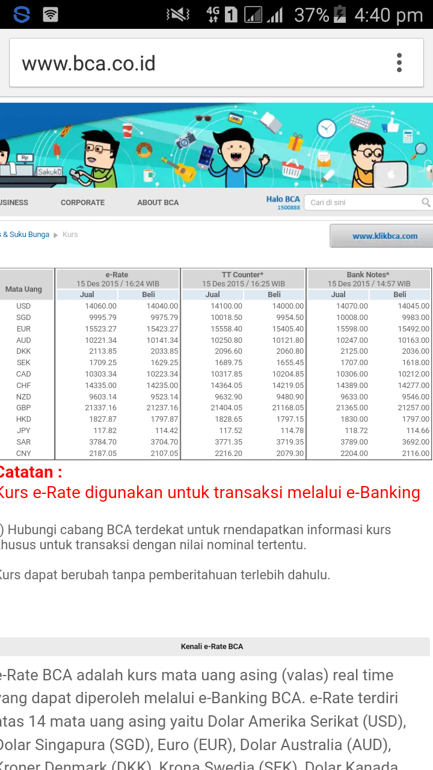Tap the Halo BCA 1500888 logo
This screenshot has height=770, width=433.
click(x=283, y=203)
